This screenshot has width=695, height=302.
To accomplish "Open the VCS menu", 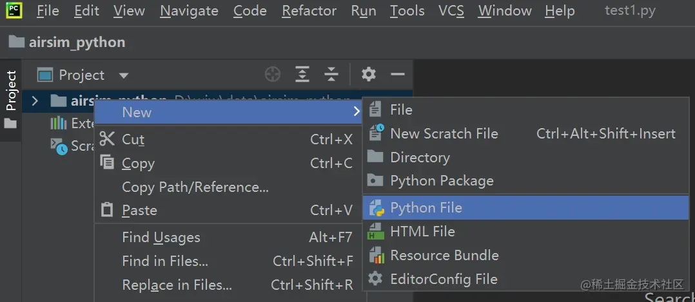I will pyautogui.click(x=451, y=11).
